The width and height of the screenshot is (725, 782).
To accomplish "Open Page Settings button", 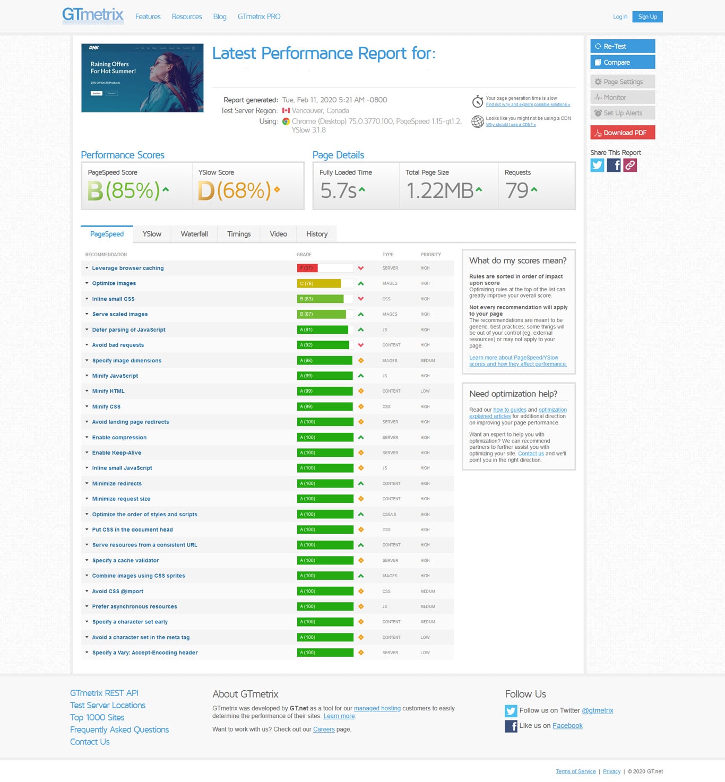I will 623,82.
